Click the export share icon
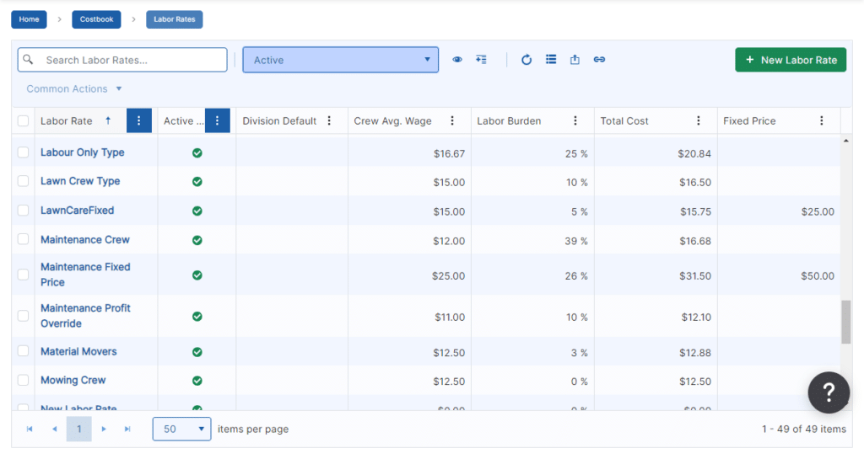This screenshot has height=459, width=864. [575, 60]
